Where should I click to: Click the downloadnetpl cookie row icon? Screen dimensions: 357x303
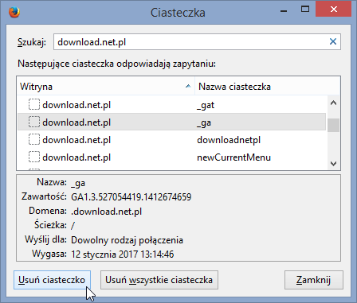(x=34, y=140)
